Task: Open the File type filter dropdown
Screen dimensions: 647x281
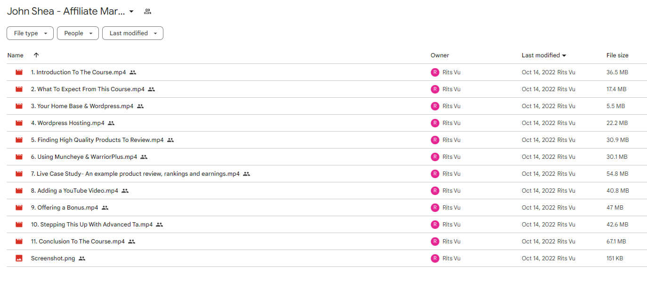Action: 30,33
